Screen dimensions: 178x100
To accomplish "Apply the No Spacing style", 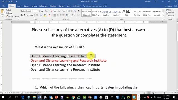I will tap(97, 13).
